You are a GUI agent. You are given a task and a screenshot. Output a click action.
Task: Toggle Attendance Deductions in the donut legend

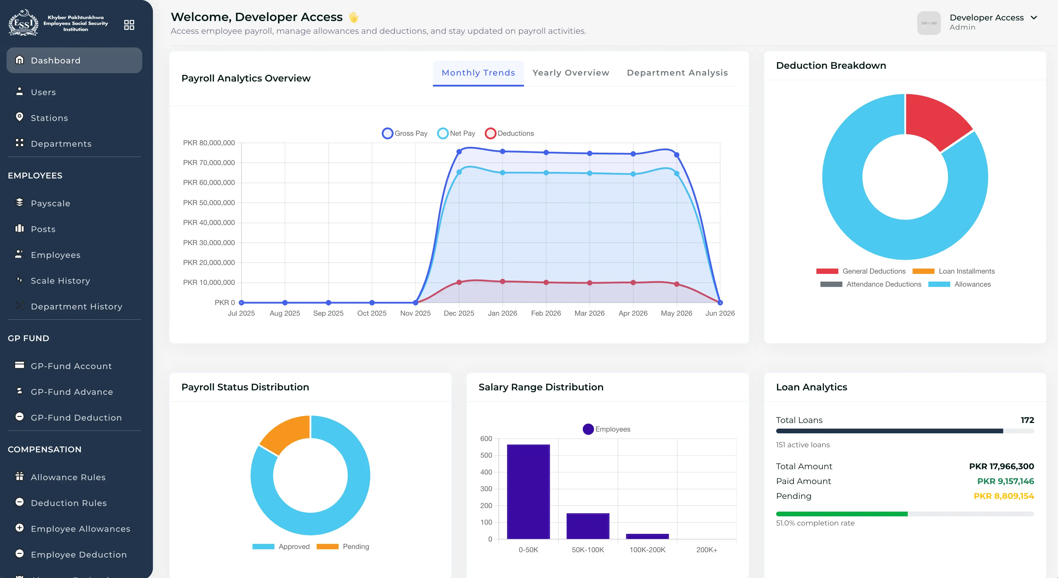871,284
